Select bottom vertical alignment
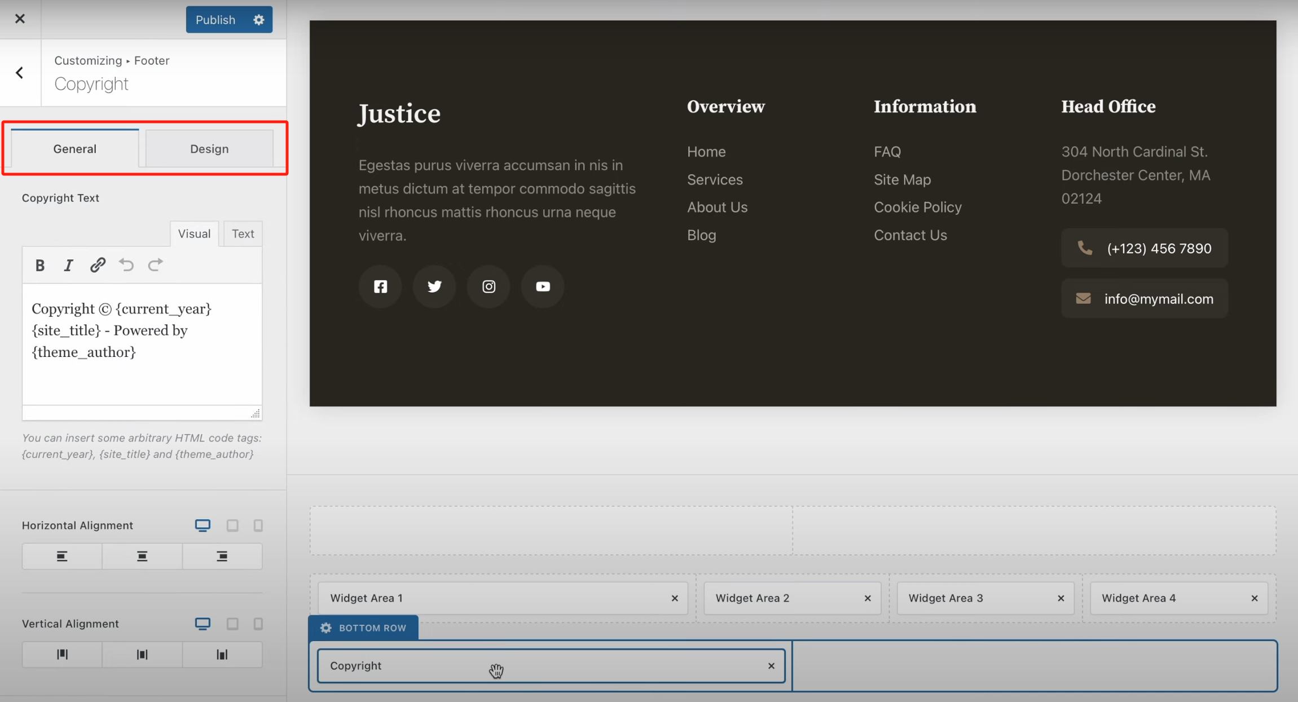 (222, 654)
